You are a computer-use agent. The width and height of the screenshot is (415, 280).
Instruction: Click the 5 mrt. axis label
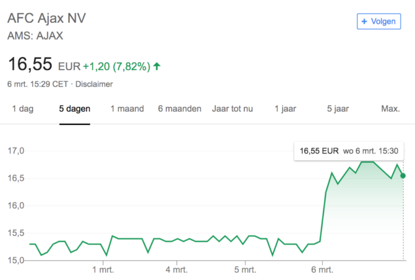245,270
